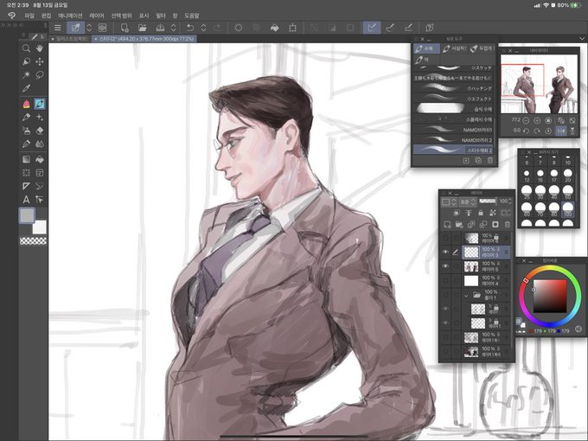Select the Ruler tool

point(26,187)
